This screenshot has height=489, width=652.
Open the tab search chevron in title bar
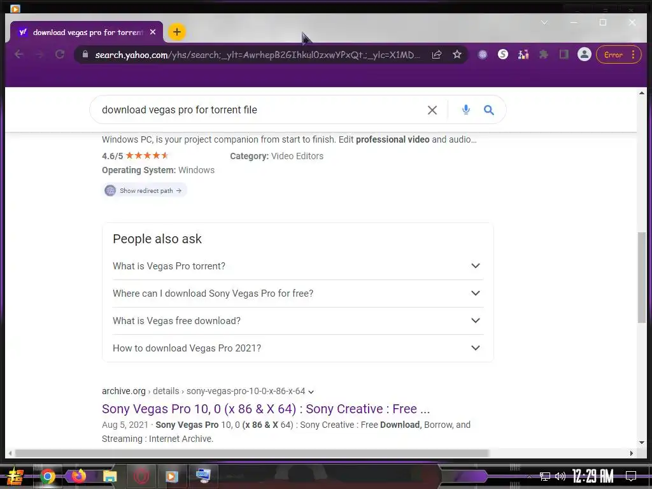coord(544,22)
